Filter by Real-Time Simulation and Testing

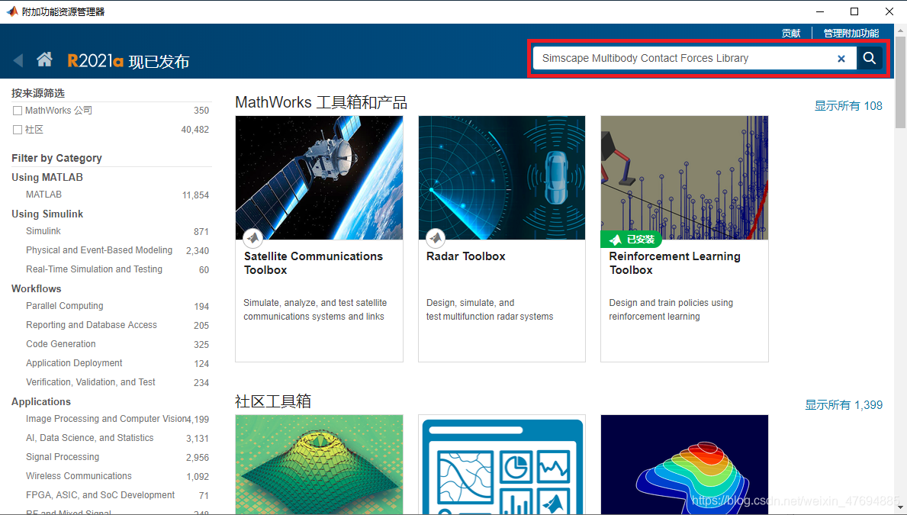[x=95, y=269]
